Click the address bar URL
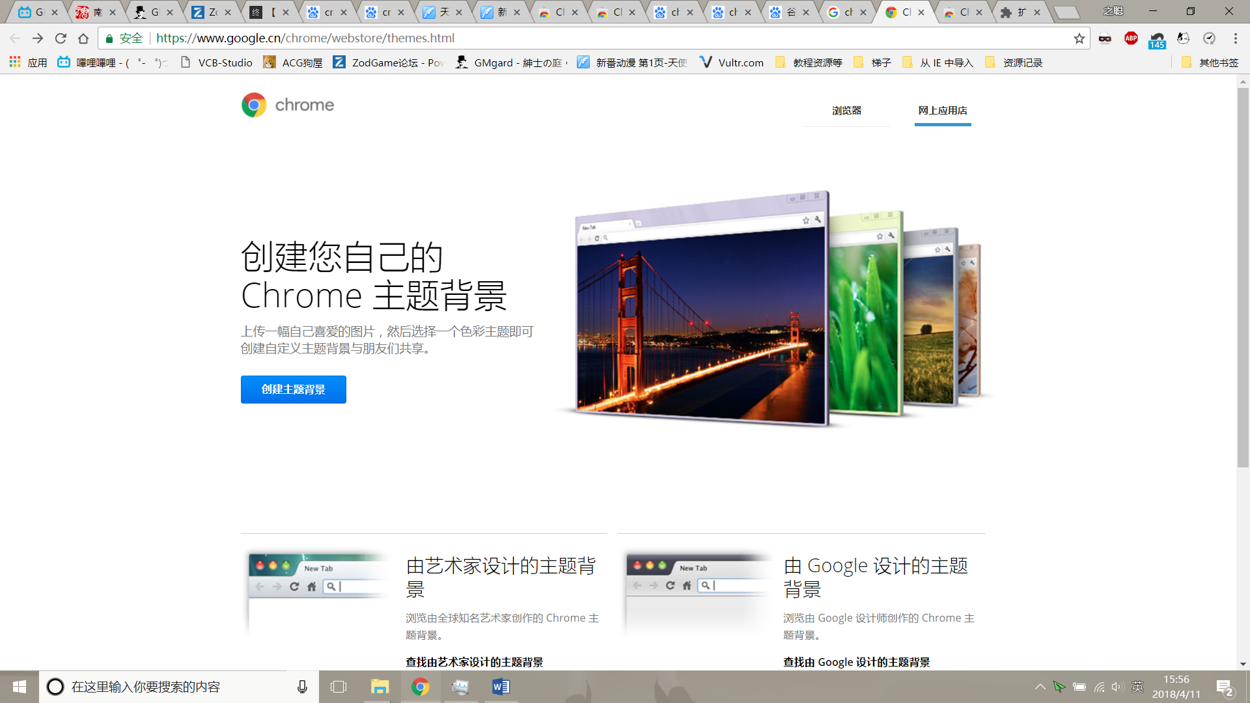 click(305, 38)
